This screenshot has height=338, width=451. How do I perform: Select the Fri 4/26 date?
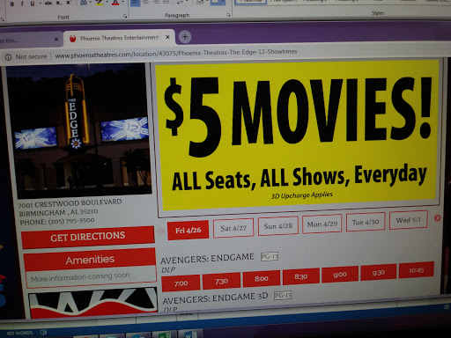pos(189,231)
